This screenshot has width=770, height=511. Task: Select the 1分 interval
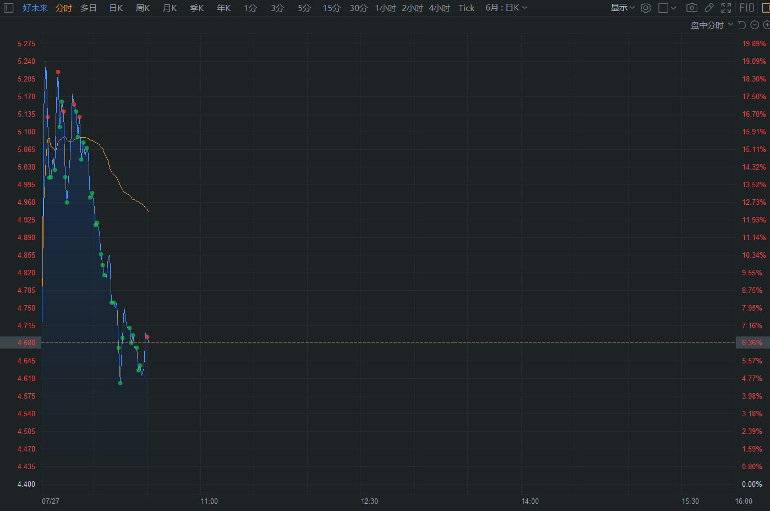[250, 8]
